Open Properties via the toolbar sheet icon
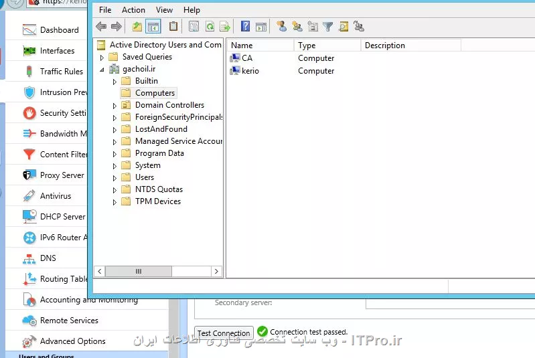 click(x=194, y=26)
